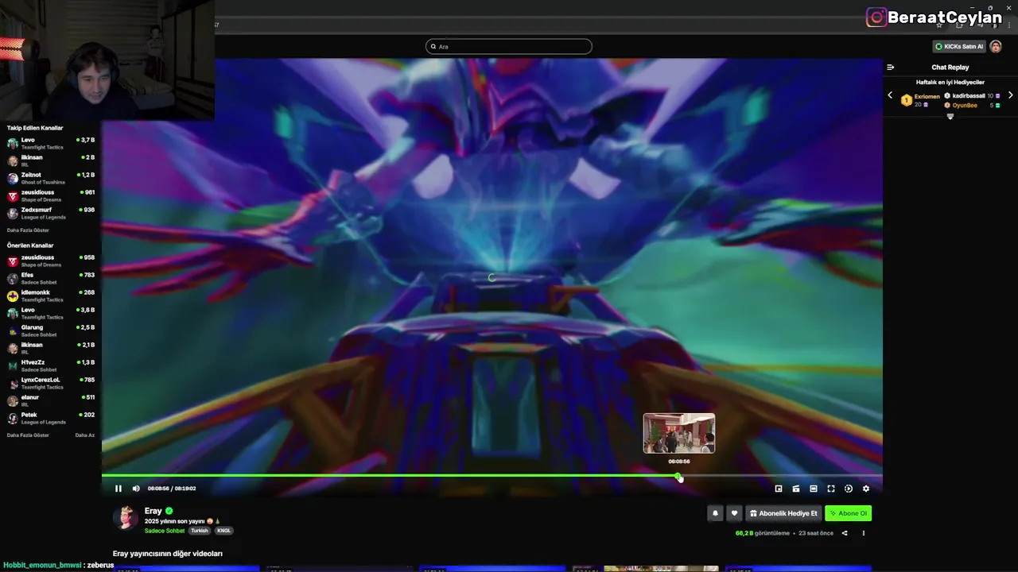Screen dimensions: 1018x572
Task: Open idlemonkk recommended channel
Action: click(x=51, y=296)
